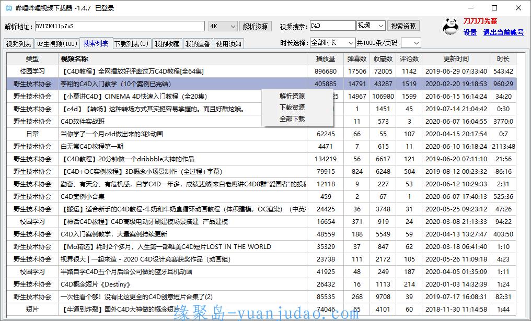Viewport: 531px width, 321px height.
Task: Select the 搜索列表 tab
Action: tap(96, 43)
